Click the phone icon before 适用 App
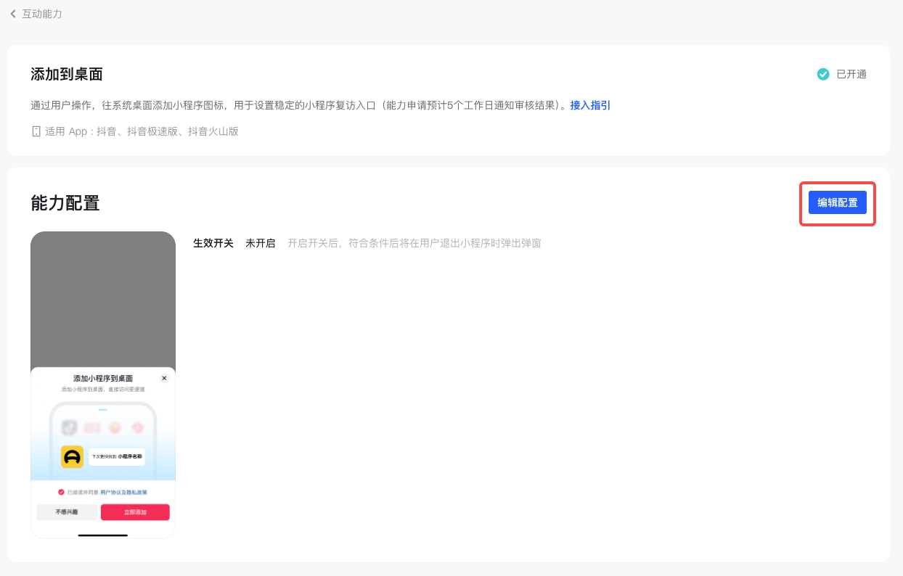The image size is (903, 576). pyautogui.click(x=36, y=131)
